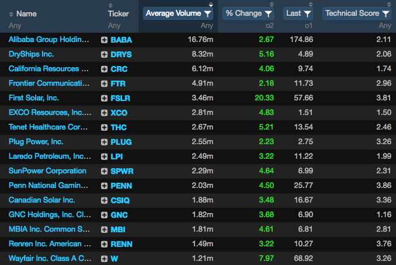Click the plus icon next to MBI
The width and height of the screenshot is (396, 265).
coord(104,229)
